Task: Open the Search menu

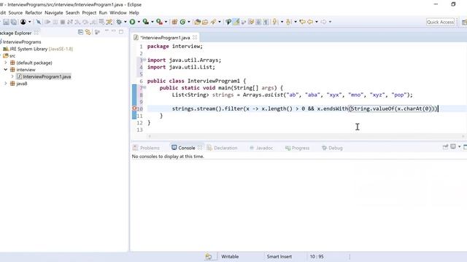Action: (x=73, y=13)
